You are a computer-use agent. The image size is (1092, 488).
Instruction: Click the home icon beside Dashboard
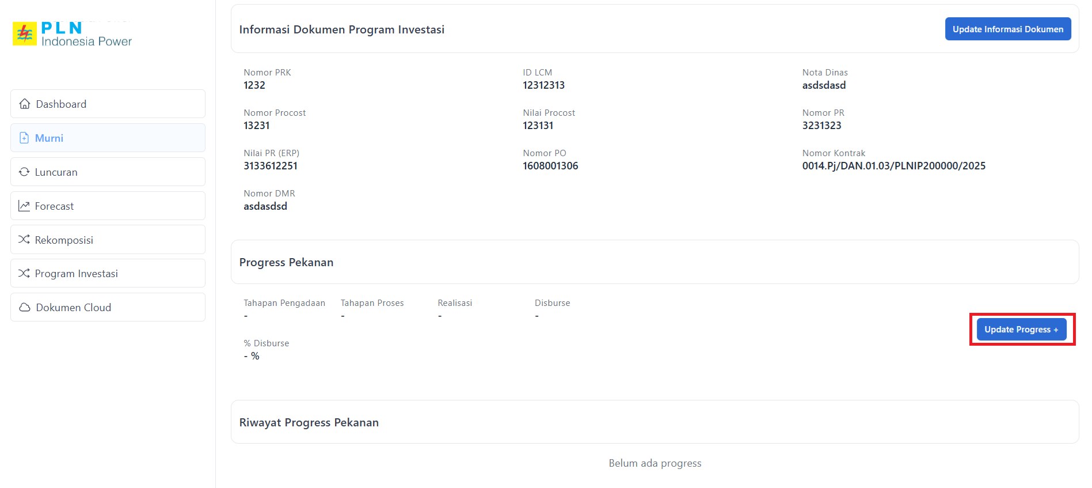pyautogui.click(x=25, y=104)
